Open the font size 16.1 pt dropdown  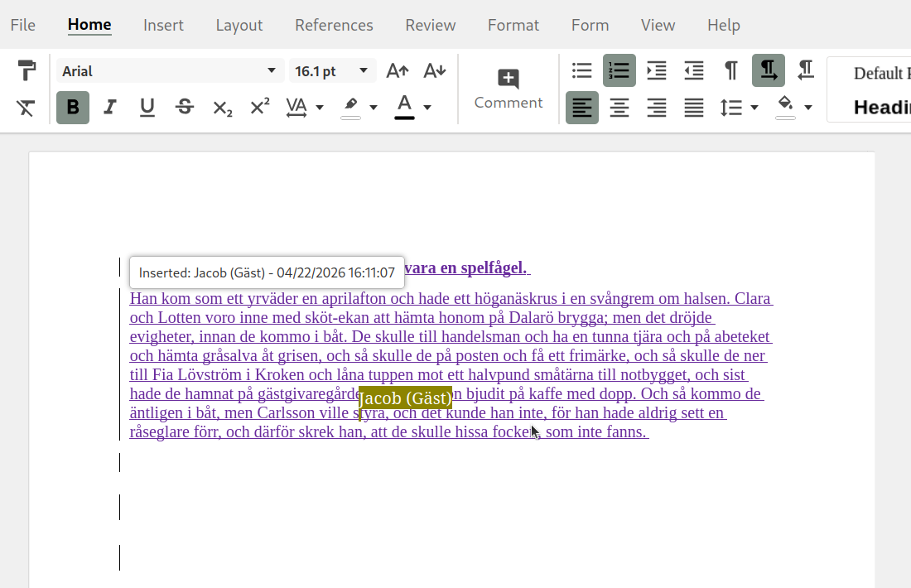[363, 71]
